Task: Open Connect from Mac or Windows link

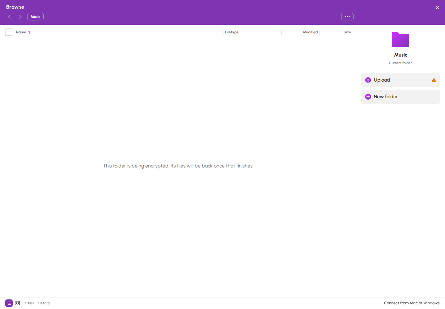Action: [x=412, y=303]
